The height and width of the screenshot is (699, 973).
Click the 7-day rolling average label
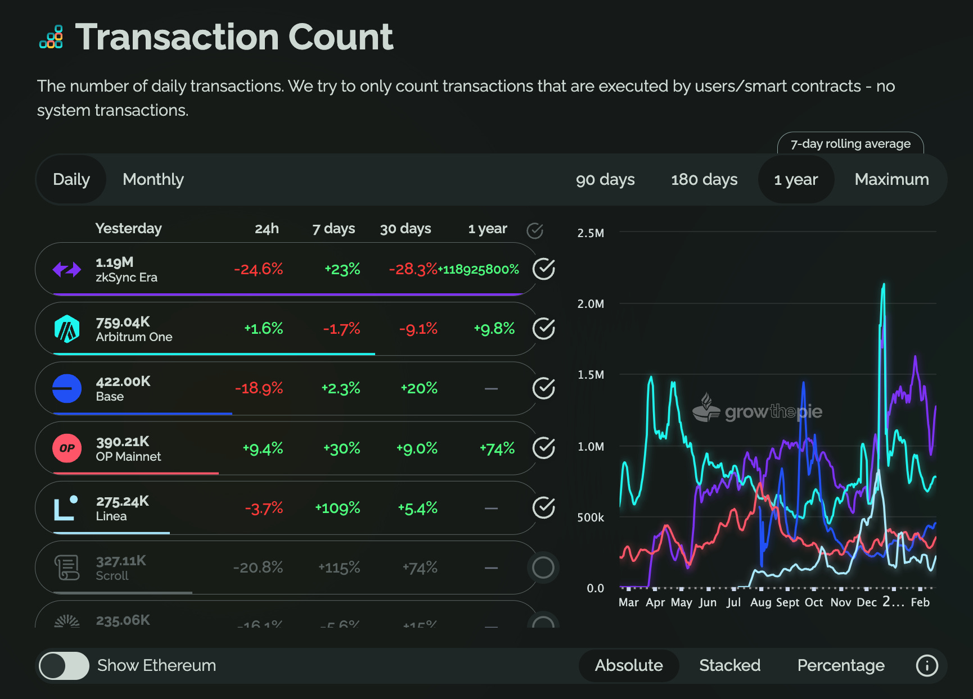(850, 144)
